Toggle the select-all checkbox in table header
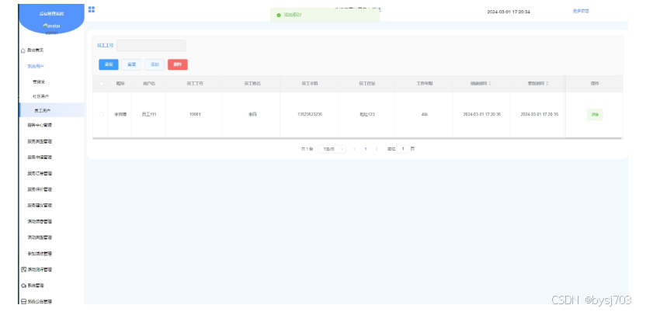 tap(102, 84)
